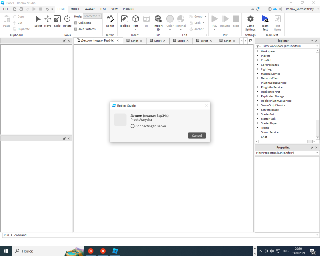Toggle the Join Surfaces checkbox

tap(76, 29)
